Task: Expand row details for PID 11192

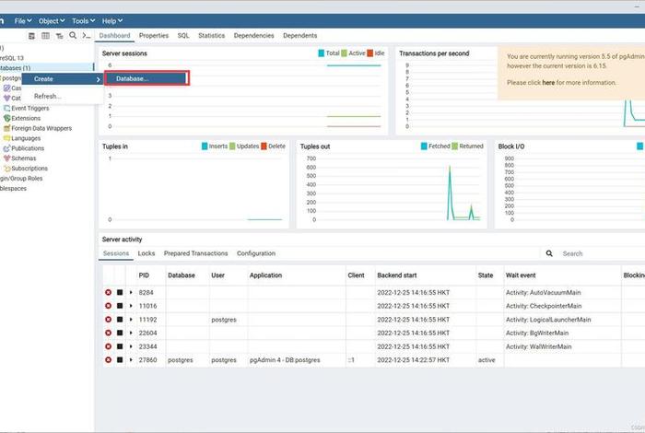Action: (x=131, y=320)
